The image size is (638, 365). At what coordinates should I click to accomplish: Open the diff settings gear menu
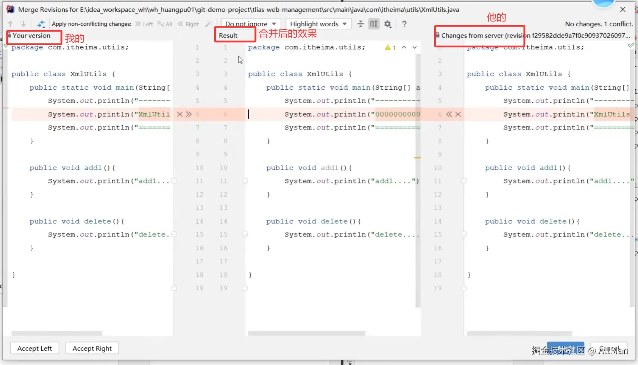tap(388, 24)
